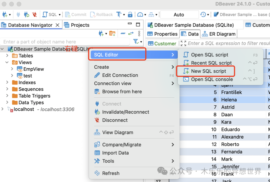Click the Commit toolbar button

pos(76,15)
